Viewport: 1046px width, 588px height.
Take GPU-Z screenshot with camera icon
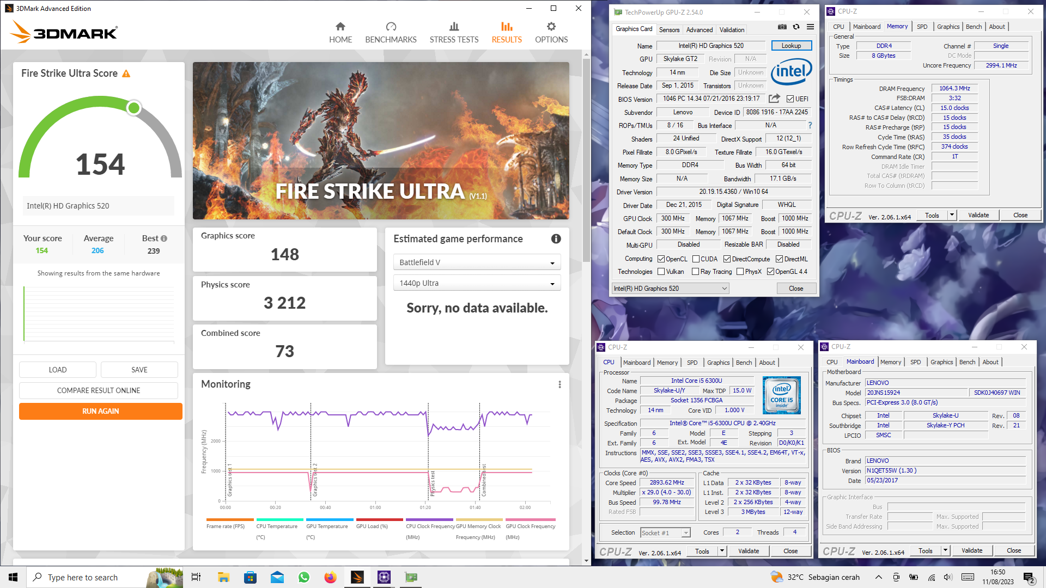coord(782,27)
